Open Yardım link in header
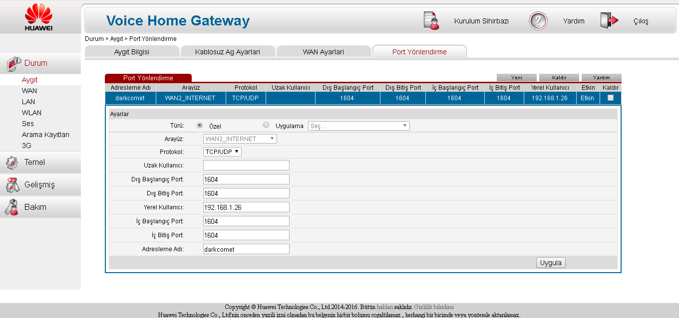679x318 pixels. [574, 21]
